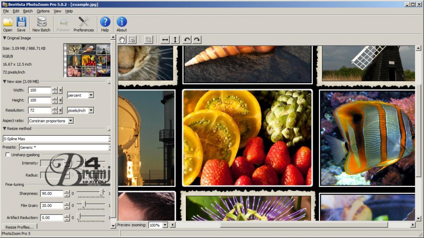Screen dimensions: 424x238
Task: Click the Artifact Reduction value field
Action: click(x=51, y=218)
